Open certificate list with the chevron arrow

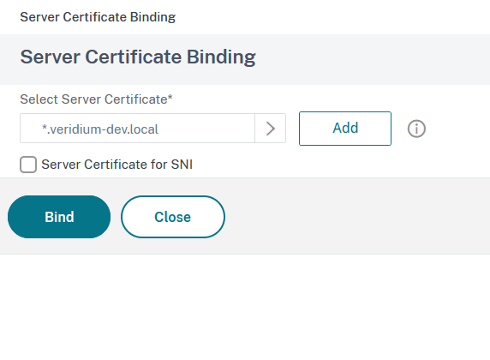[x=271, y=129]
